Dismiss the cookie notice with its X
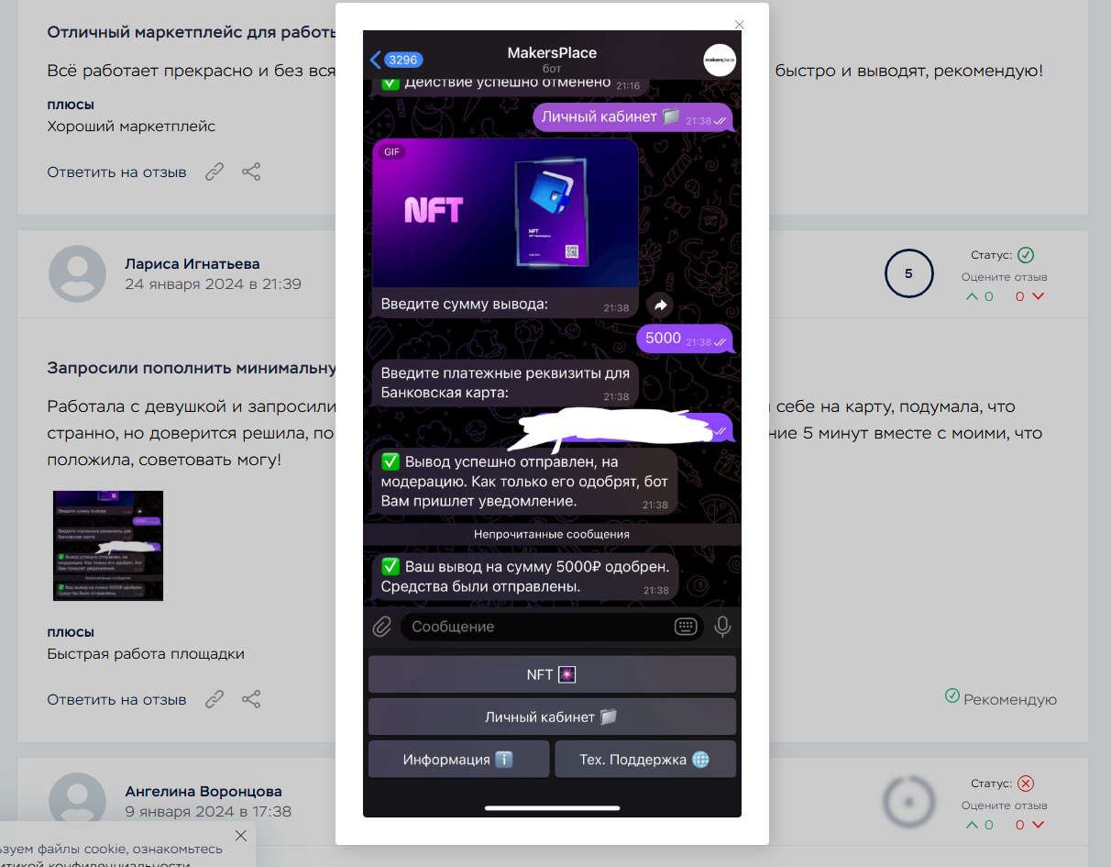The width and height of the screenshot is (1111, 867). [x=241, y=836]
